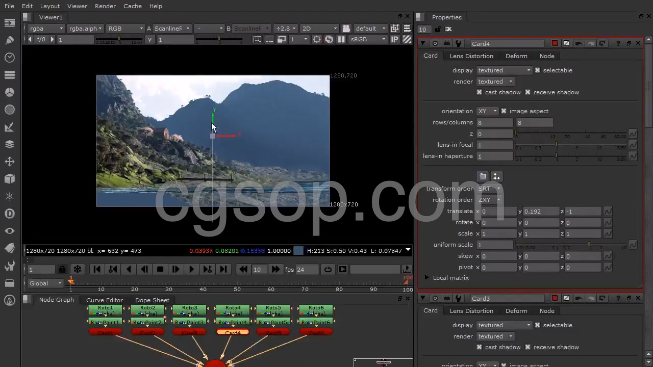Open the transform order SRT dropdown

pyautogui.click(x=489, y=189)
